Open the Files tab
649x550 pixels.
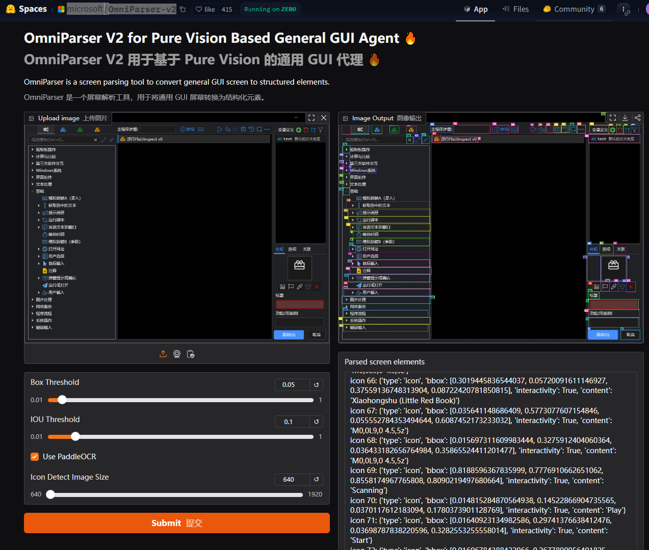pyautogui.click(x=516, y=9)
